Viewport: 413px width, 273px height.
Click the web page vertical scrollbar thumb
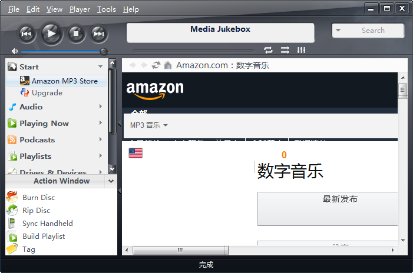click(x=402, y=90)
